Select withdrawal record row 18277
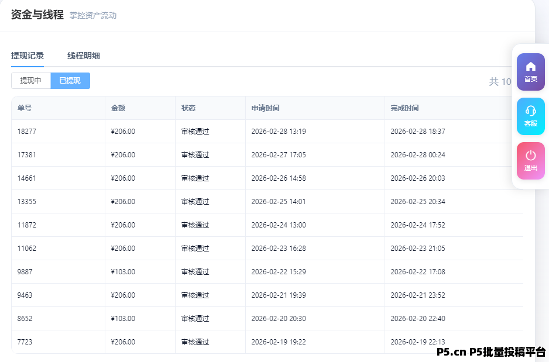Screen dimensions: 549x362 27,132
